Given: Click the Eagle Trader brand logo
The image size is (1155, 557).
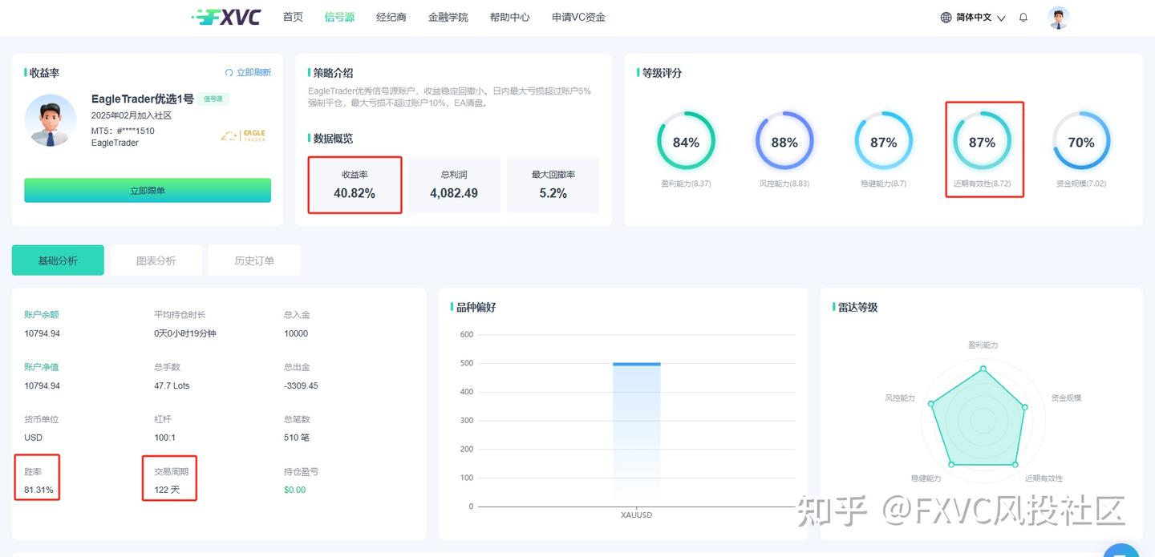Looking at the screenshot, I should click(x=243, y=136).
